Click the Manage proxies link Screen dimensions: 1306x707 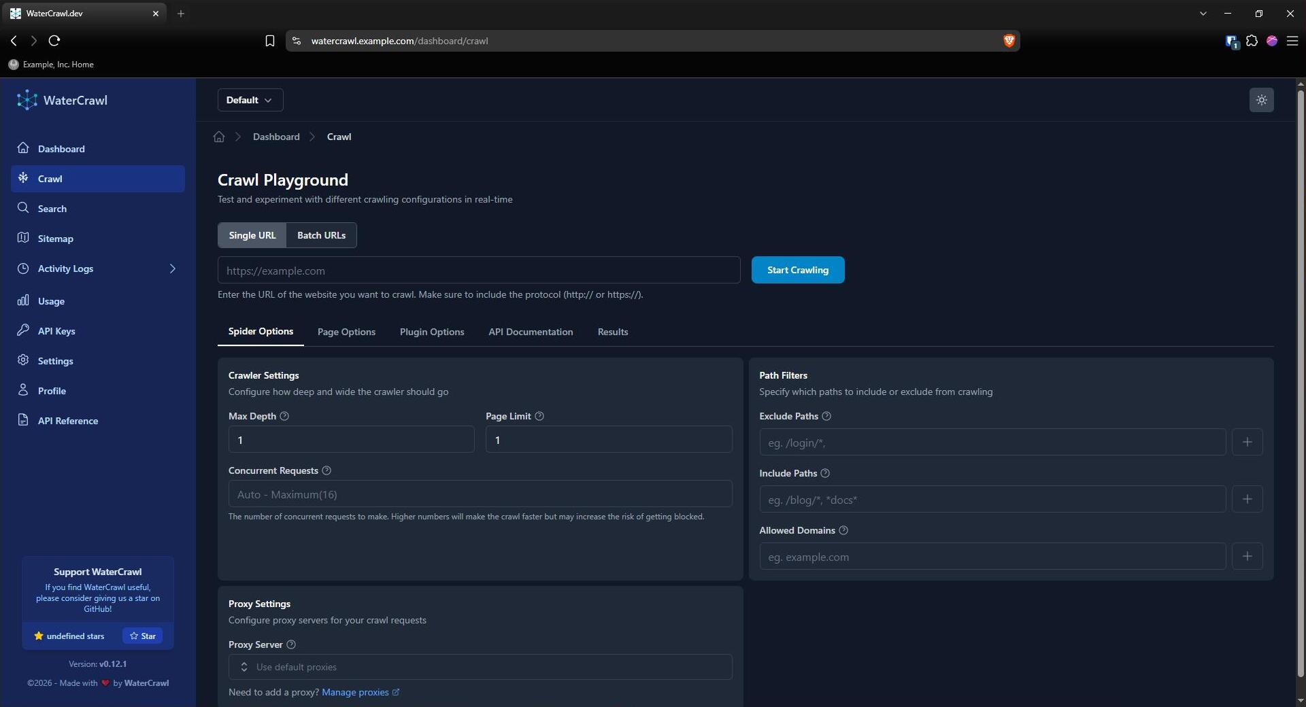click(361, 692)
